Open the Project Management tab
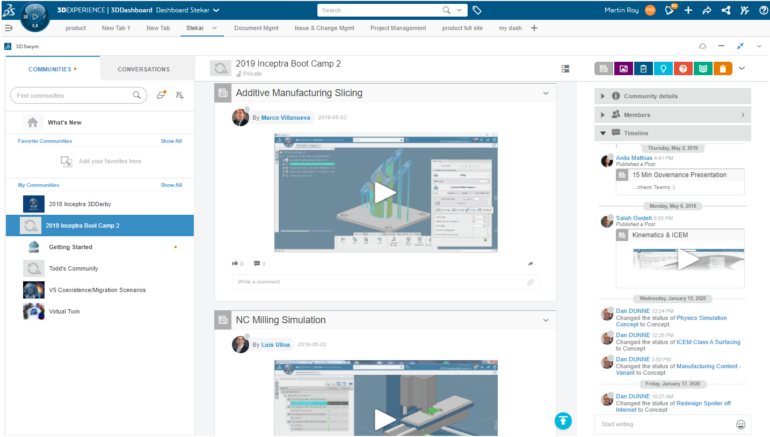 tap(398, 28)
